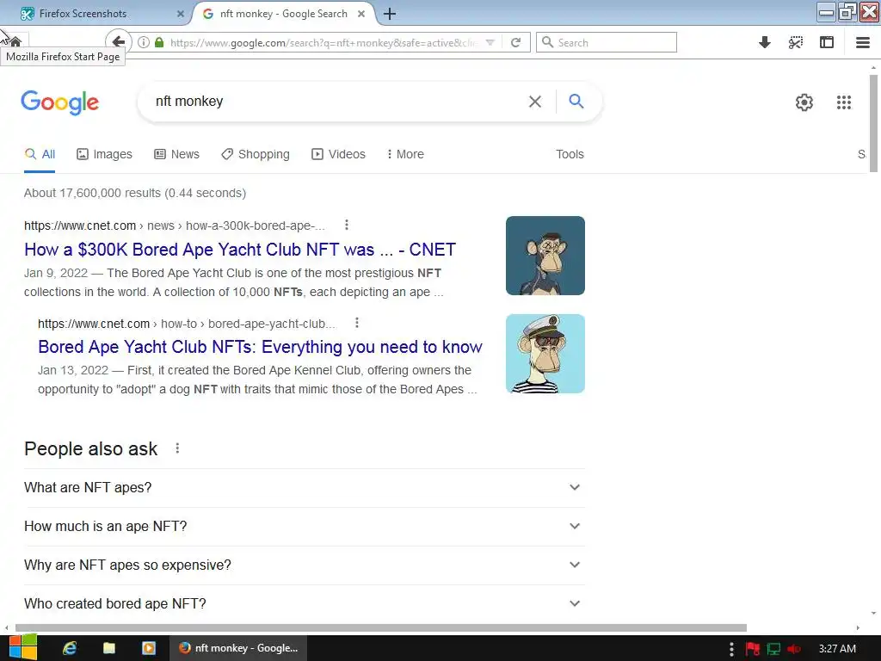This screenshot has height=661, width=881.
Task: Go back with the back arrow button
Action: (x=118, y=41)
